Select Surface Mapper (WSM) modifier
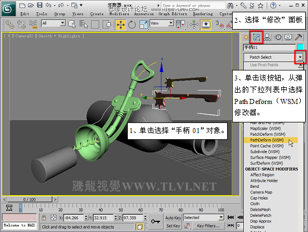 click(x=271, y=158)
